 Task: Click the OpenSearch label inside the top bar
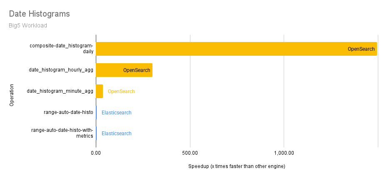361,49
